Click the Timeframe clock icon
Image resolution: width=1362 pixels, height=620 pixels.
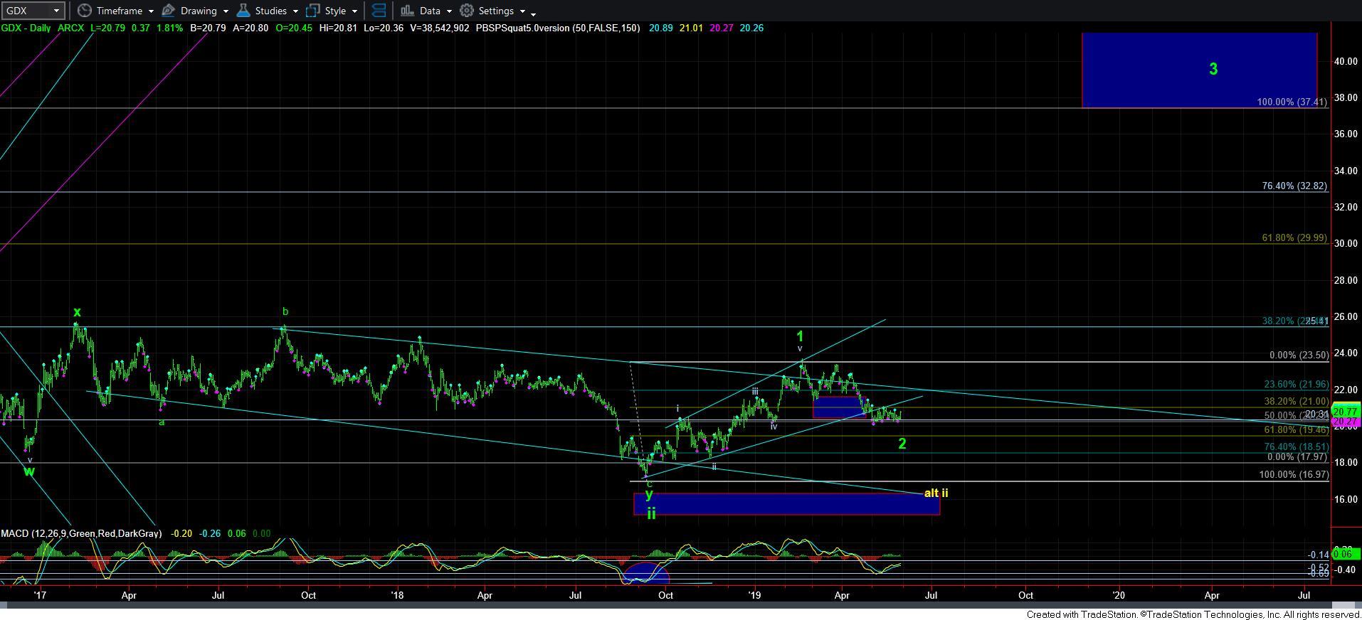coord(84,11)
